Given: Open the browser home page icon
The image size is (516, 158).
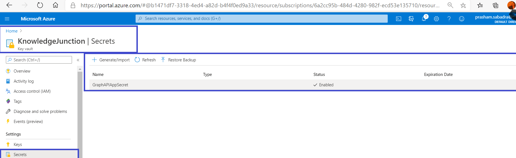Looking at the screenshot, I should (55, 5).
